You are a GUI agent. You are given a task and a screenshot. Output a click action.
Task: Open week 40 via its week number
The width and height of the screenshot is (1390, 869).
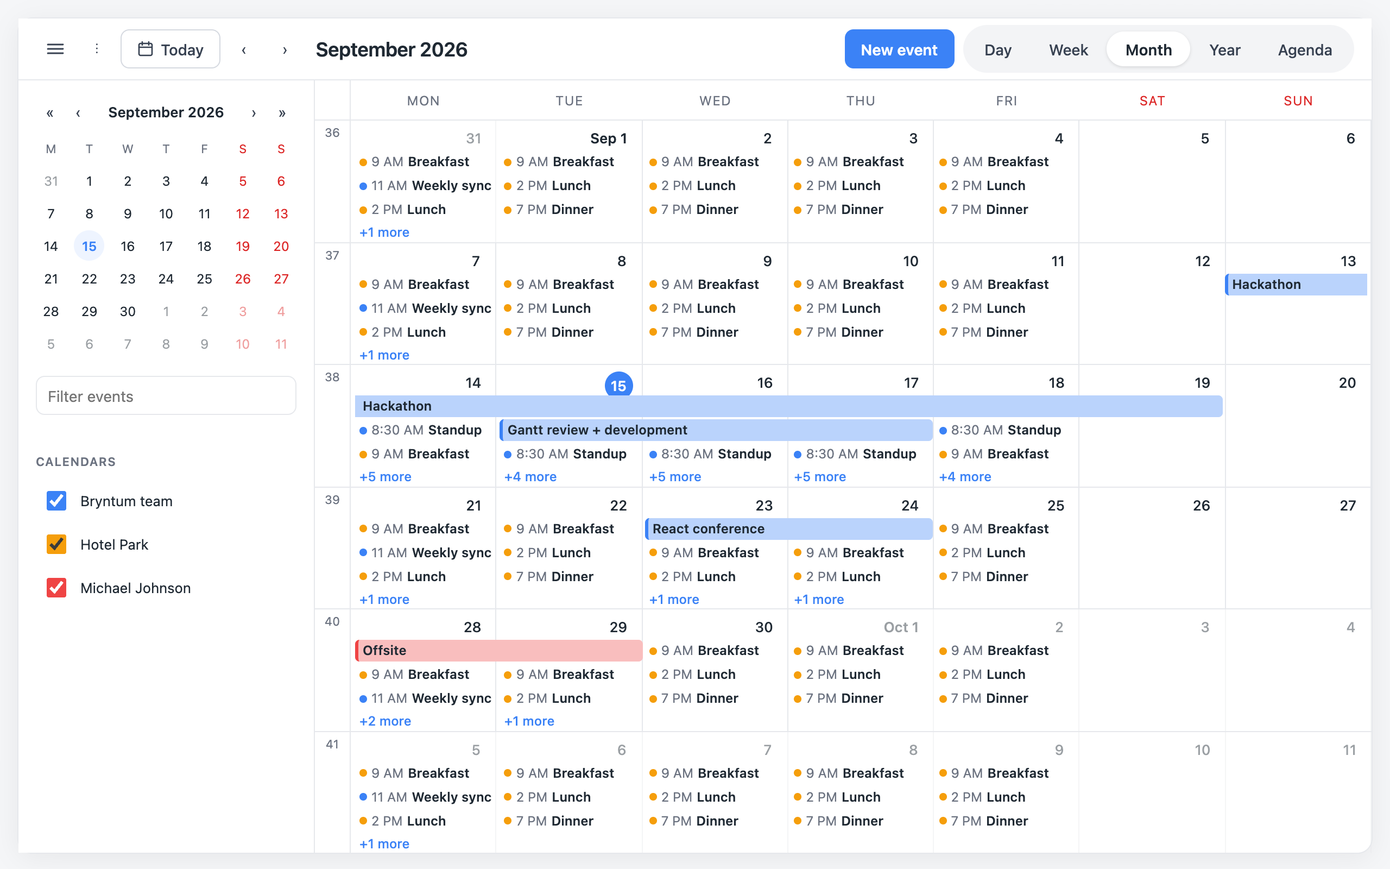tap(332, 621)
